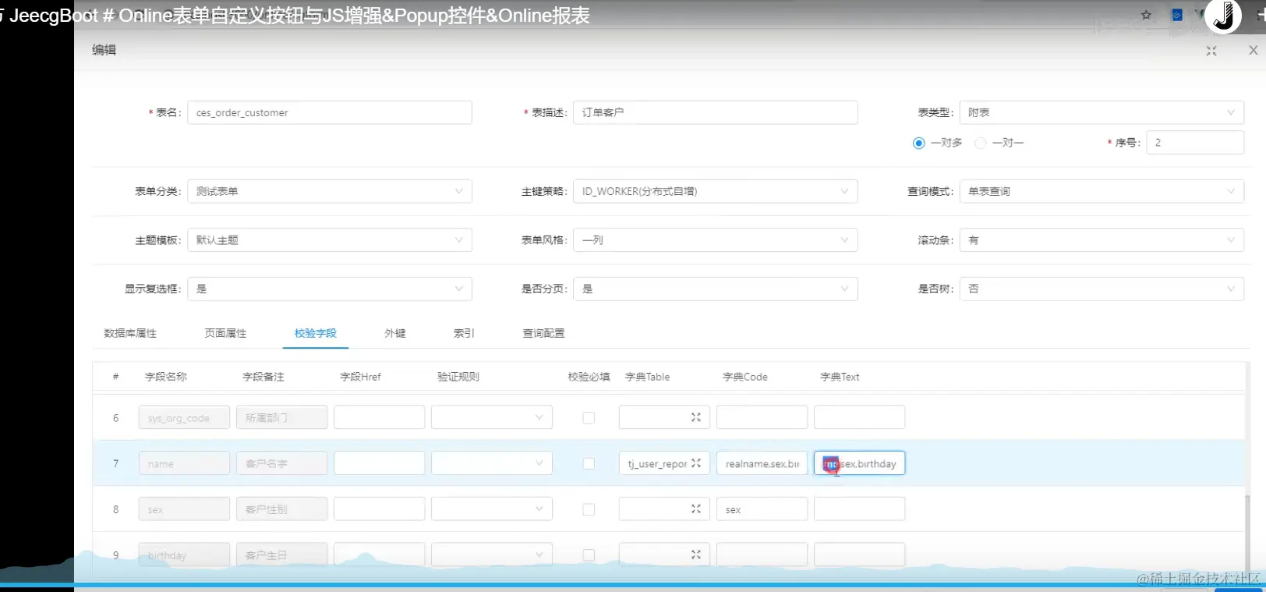Click 字典Code field containing realname,sex
1266x592 pixels.
(762, 463)
